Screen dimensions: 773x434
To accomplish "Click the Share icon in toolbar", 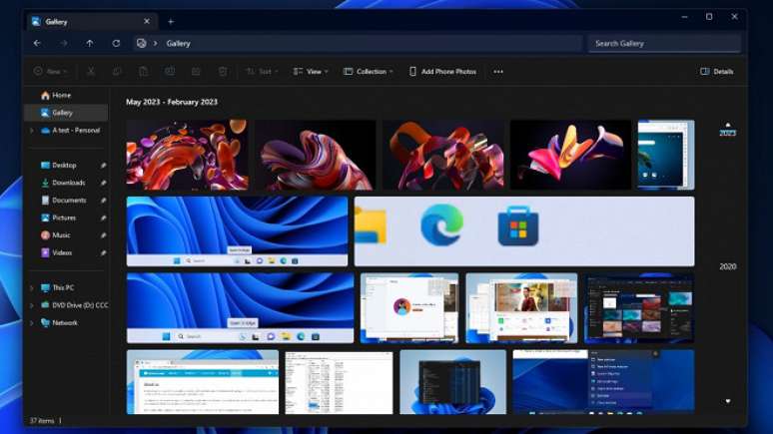I will [196, 72].
